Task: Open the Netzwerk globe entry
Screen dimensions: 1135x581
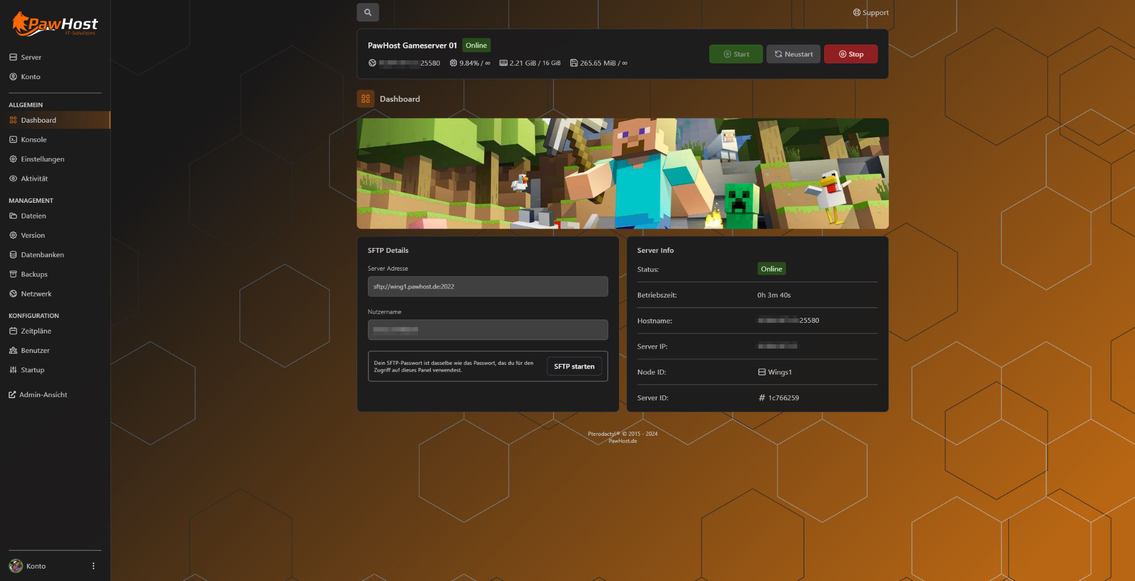Action: (x=36, y=294)
